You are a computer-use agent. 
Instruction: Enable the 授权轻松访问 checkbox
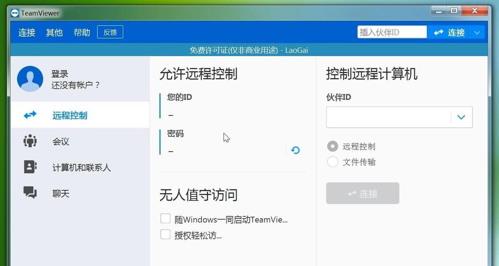(x=165, y=234)
